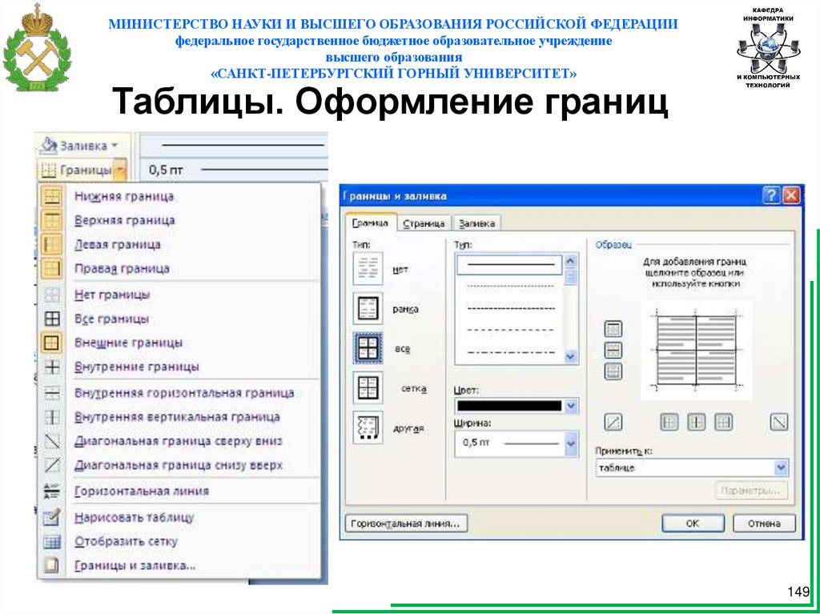Select the 'нет' border type preset
Screen dimensions: 820x614
pyautogui.click(x=368, y=269)
